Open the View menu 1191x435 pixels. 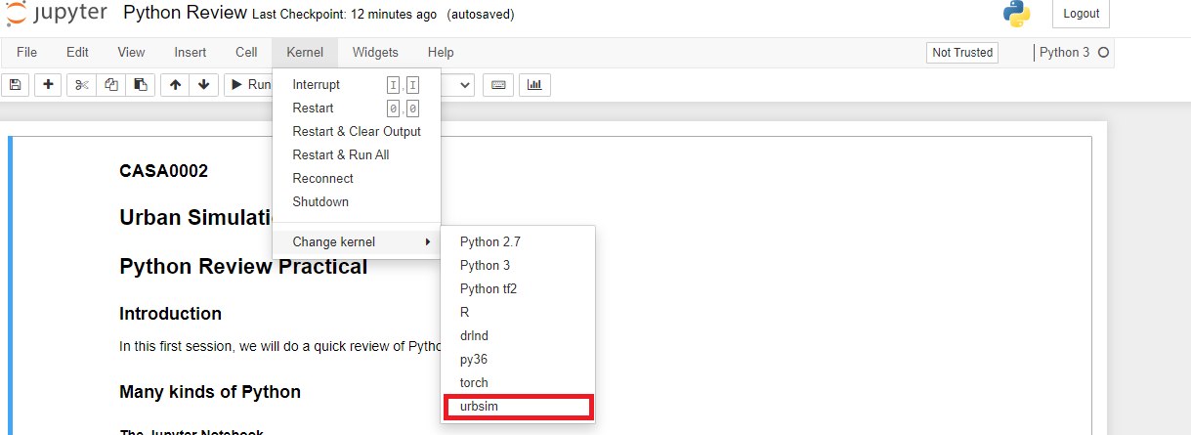(131, 53)
